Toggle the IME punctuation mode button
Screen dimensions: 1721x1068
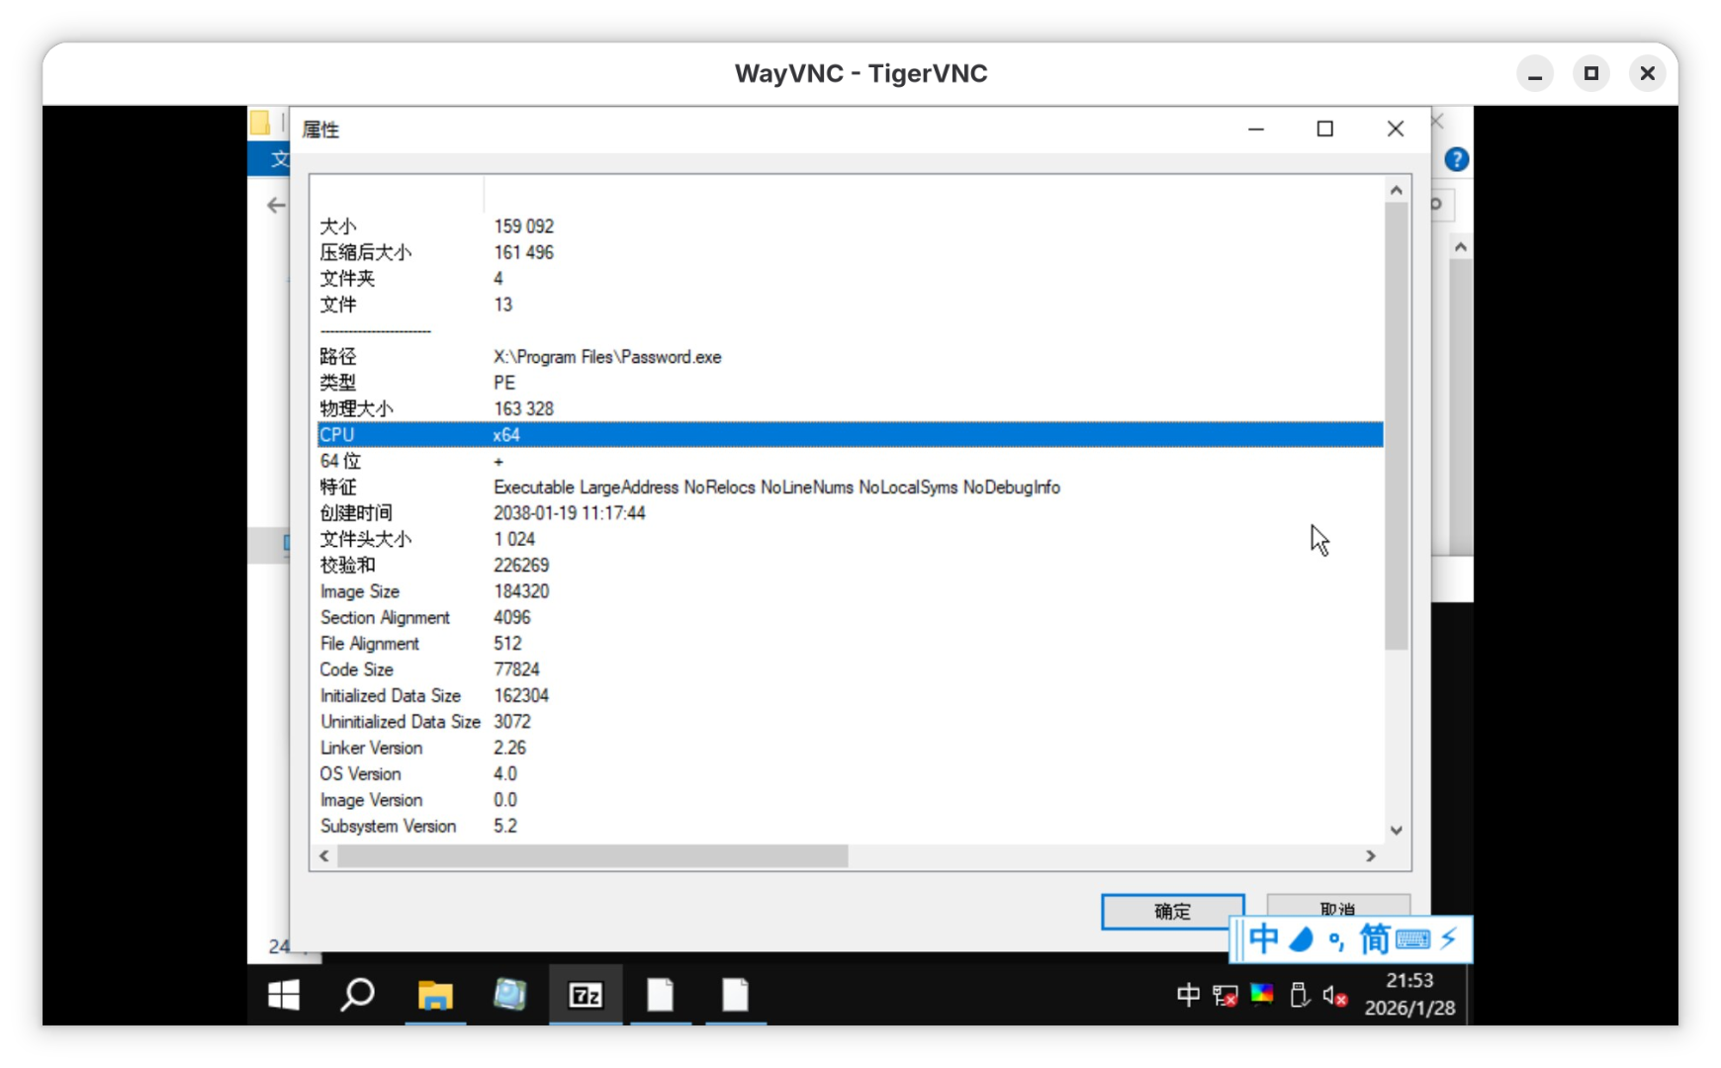click(x=1336, y=939)
